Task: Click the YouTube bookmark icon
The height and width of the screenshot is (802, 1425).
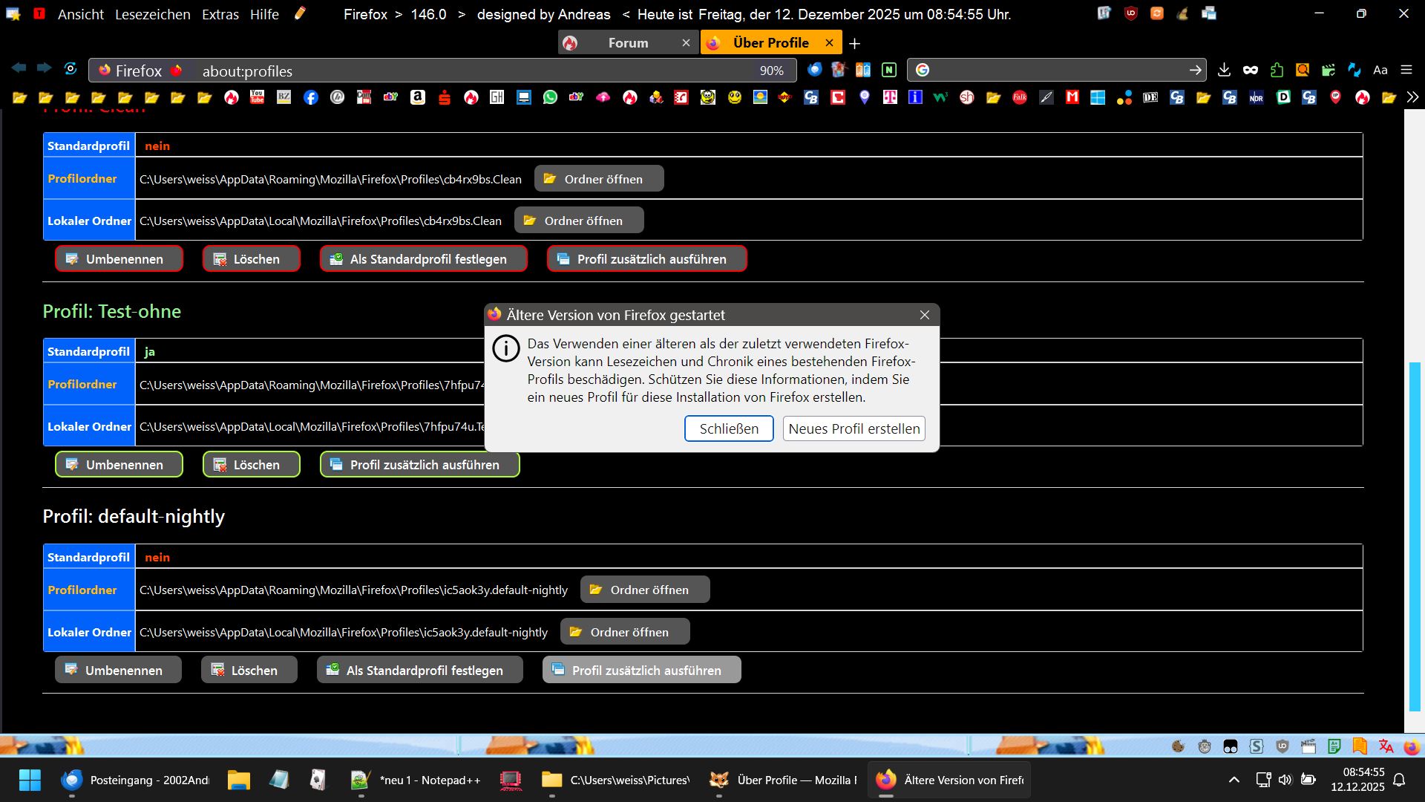Action: pos(258,97)
